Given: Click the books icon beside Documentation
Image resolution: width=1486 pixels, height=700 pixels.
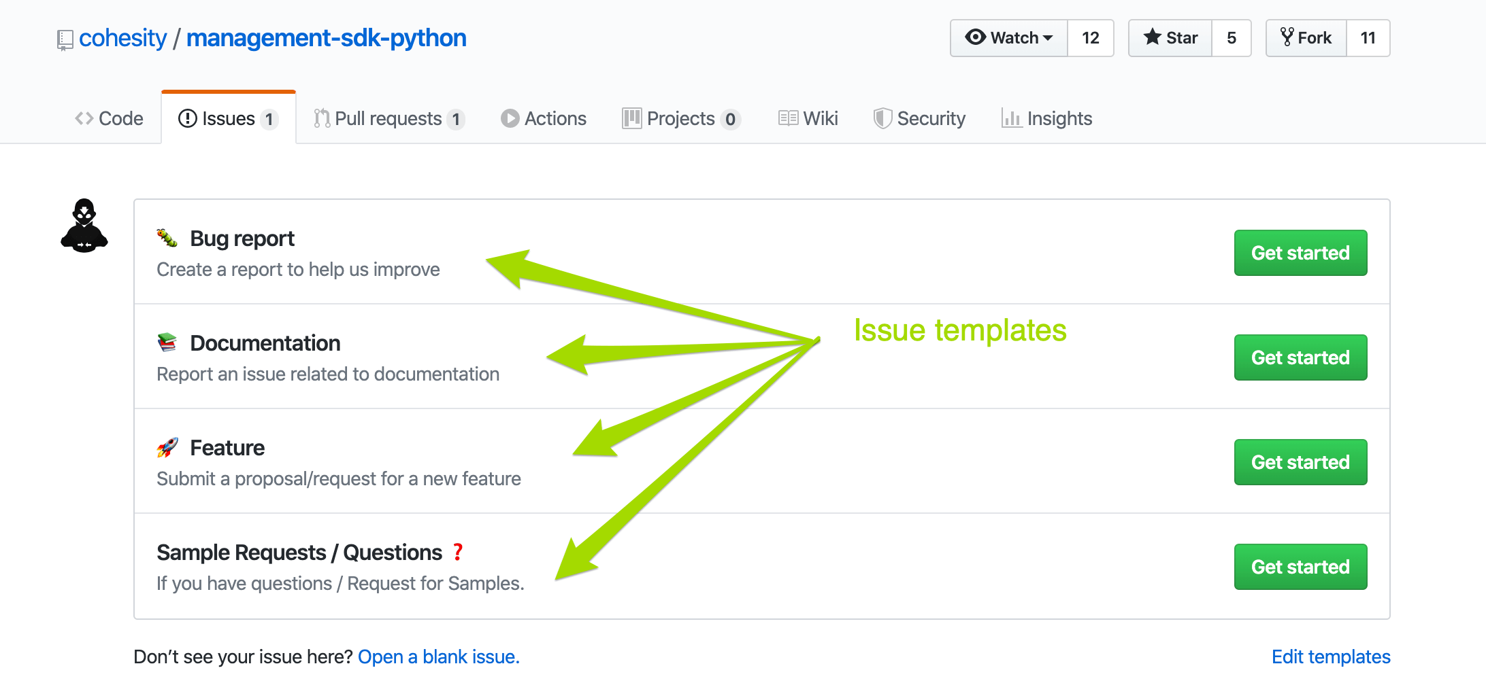Looking at the screenshot, I should [167, 343].
